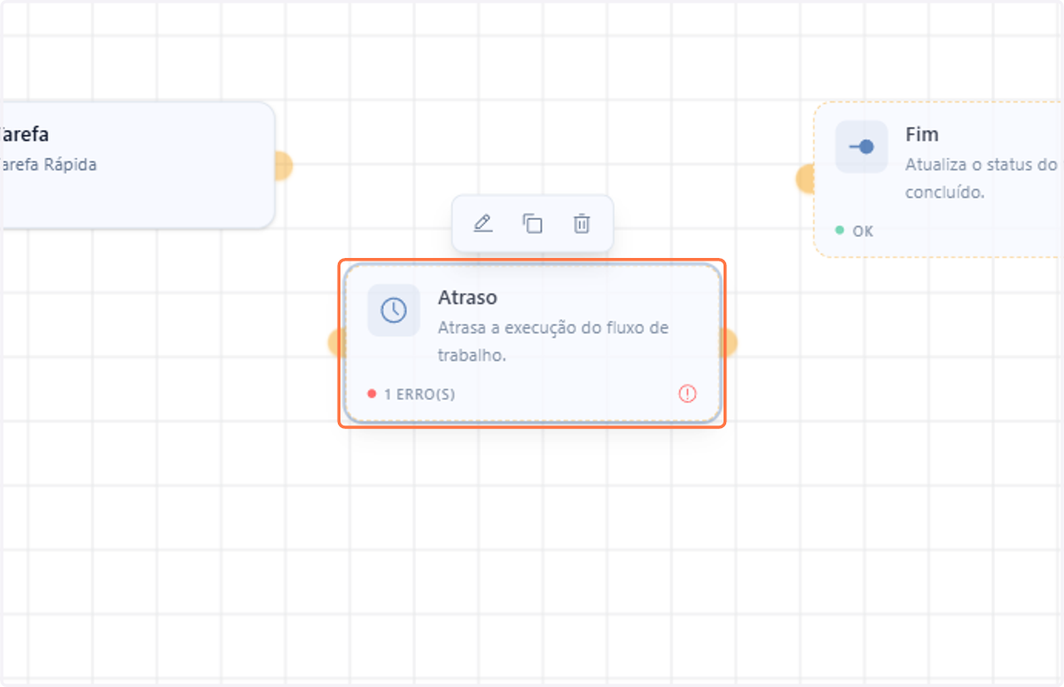Click the Fim node input connector dot
The height and width of the screenshot is (687, 1064).
[x=805, y=178]
